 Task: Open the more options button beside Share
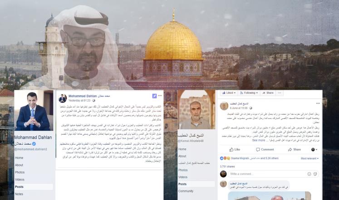[x=280, y=93]
